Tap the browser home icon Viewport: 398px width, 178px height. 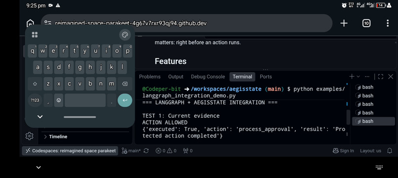pyautogui.click(x=30, y=23)
